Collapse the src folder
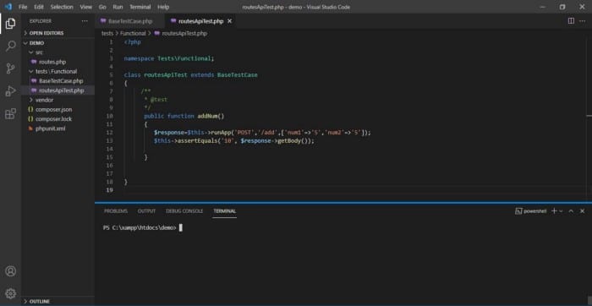The height and width of the screenshot is (306, 592). pyautogui.click(x=58, y=52)
